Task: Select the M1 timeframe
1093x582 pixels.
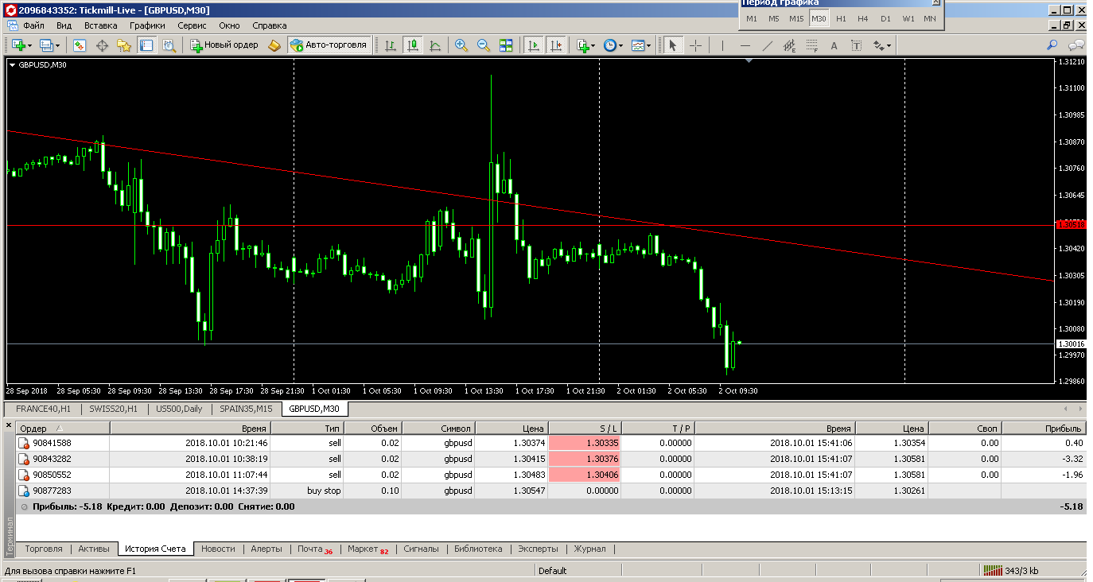Action: [x=752, y=18]
